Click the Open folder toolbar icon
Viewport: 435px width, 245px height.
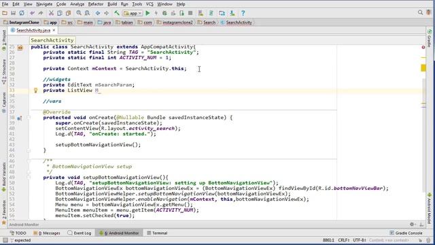[5, 13]
